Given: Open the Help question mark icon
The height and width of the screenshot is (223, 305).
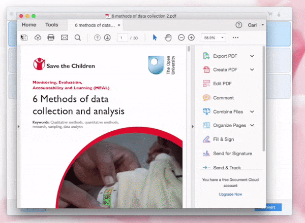Looking at the screenshot, I should (x=239, y=25).
